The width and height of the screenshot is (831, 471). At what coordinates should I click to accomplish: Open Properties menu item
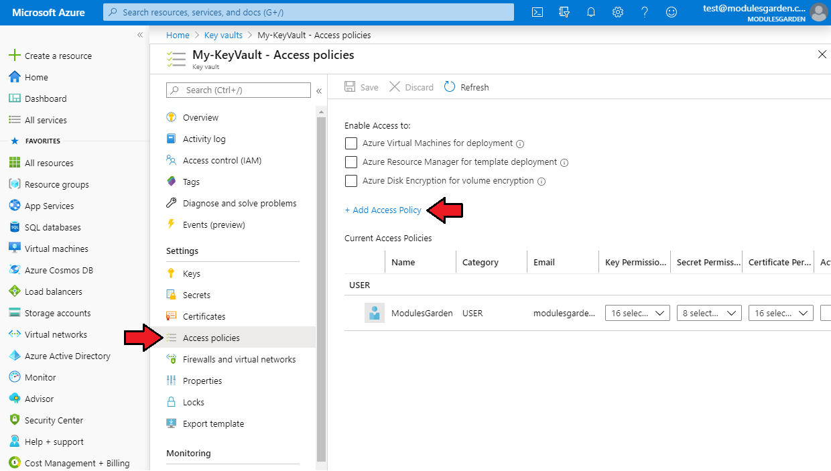click(x=202, y=381)
